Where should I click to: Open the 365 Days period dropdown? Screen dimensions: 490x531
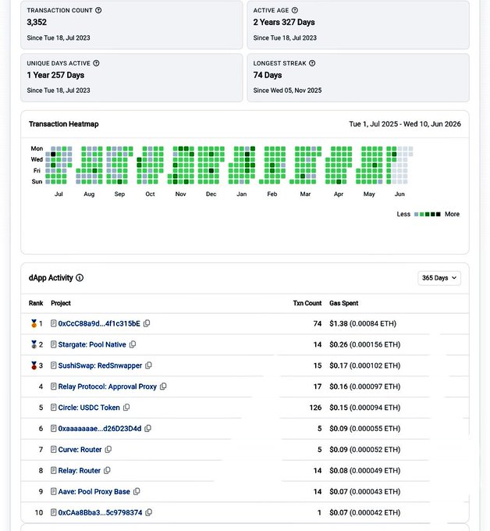click(x=439, y=278)
